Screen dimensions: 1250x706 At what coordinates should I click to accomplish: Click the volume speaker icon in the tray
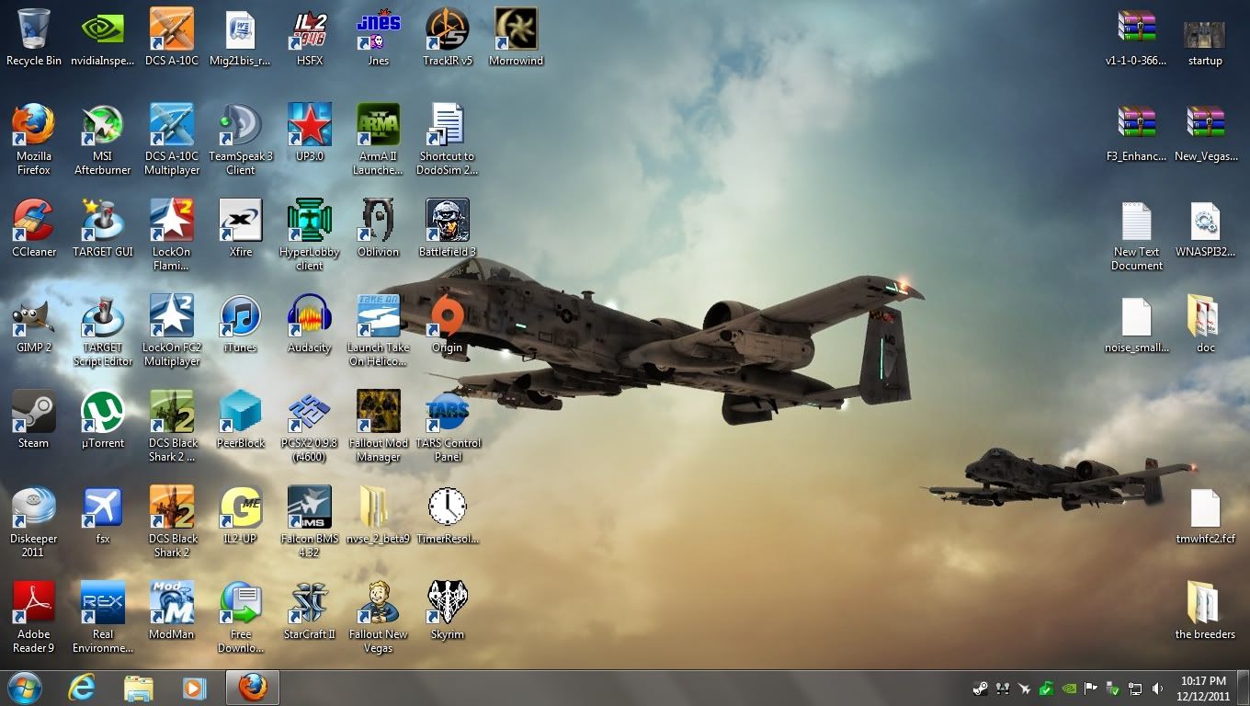coord(1157,689)
